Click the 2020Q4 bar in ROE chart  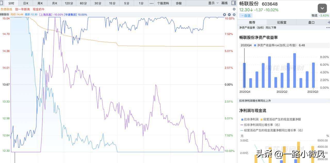click(244, 75)
